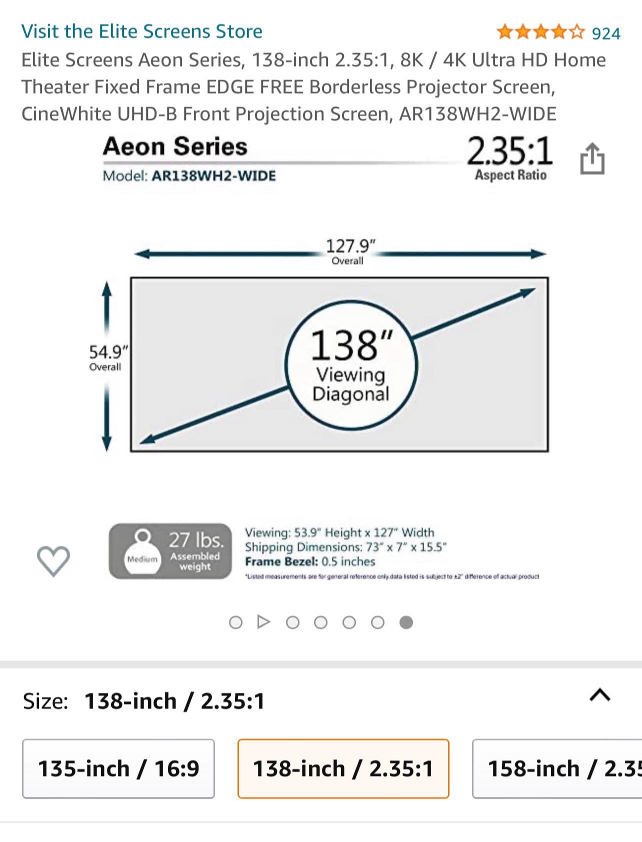Visit the Elite Screens Store link
The width and height of the screenshot is (642, 842).
pyautogui.click(x=142, y=32)
